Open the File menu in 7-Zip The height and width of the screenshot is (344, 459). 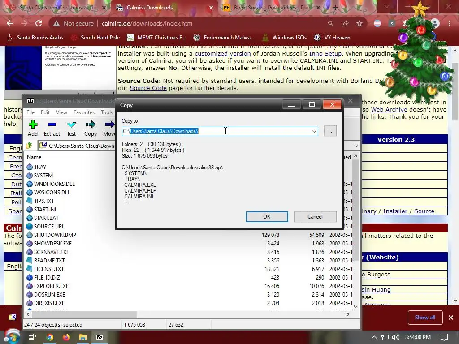pyautogui.click(x=30, y=112)
